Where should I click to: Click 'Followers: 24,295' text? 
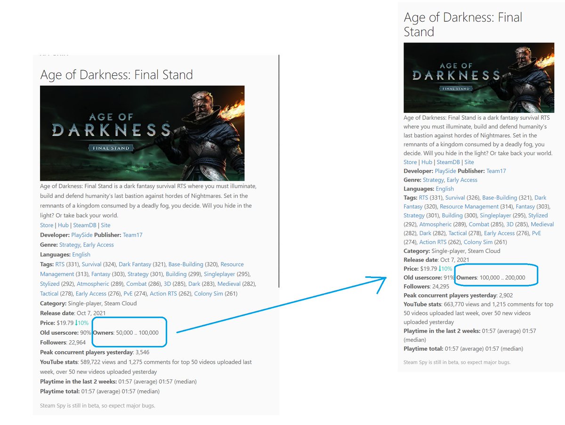click(x=427, y=287)
